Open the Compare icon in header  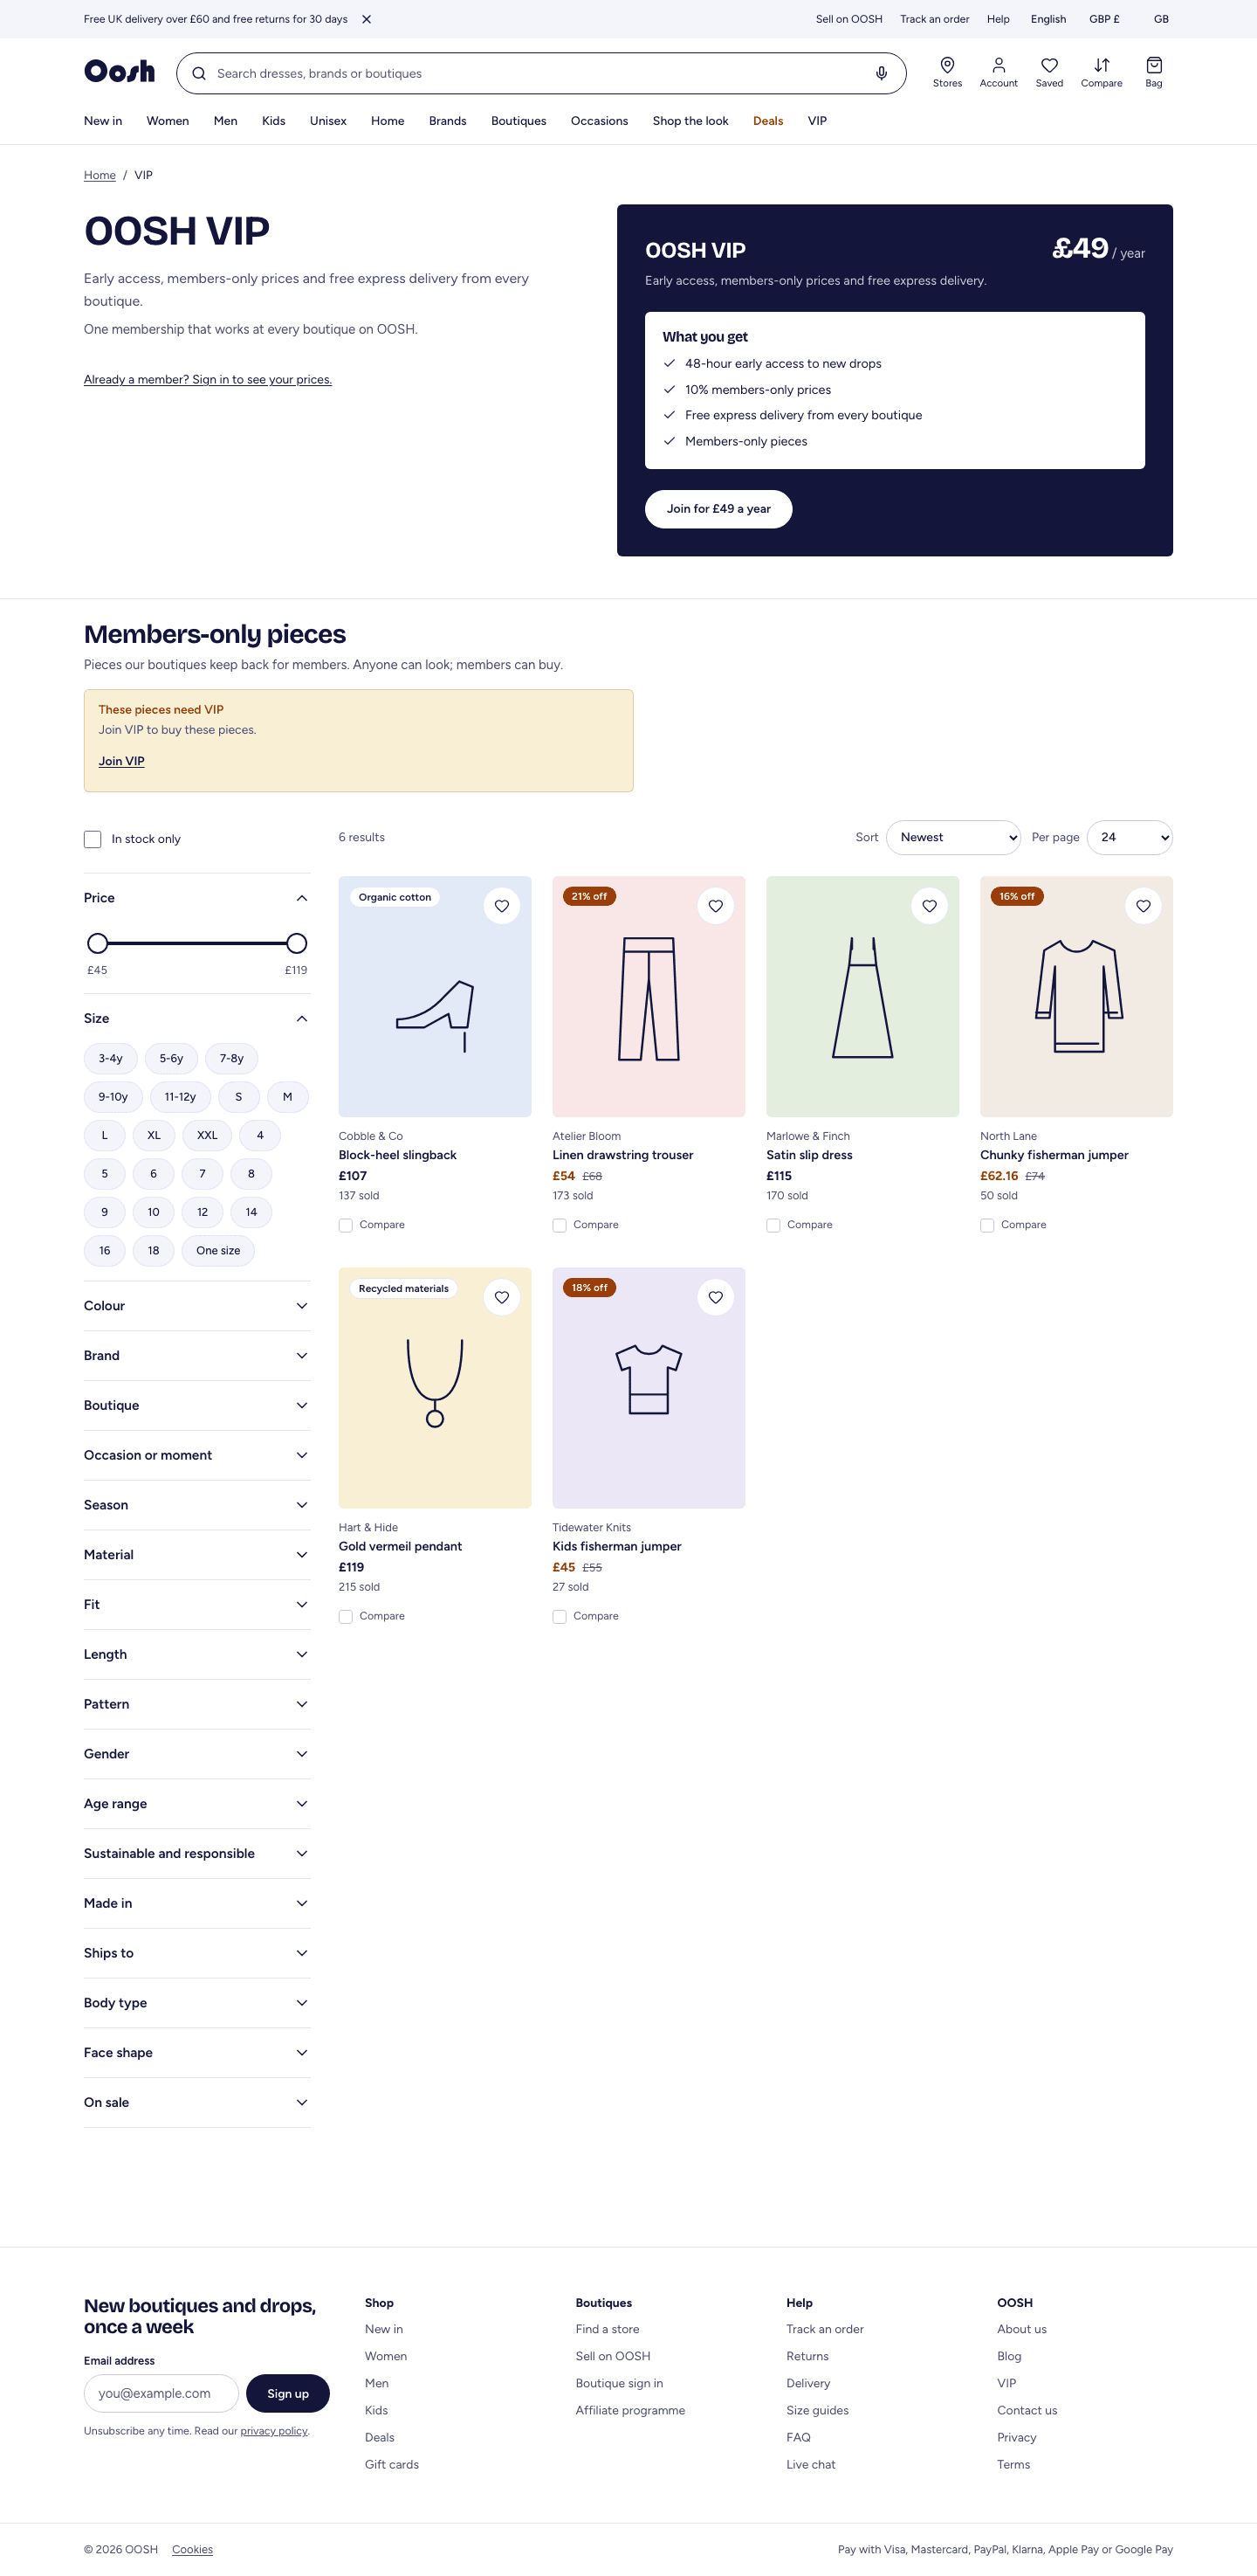pos(1101,73)
